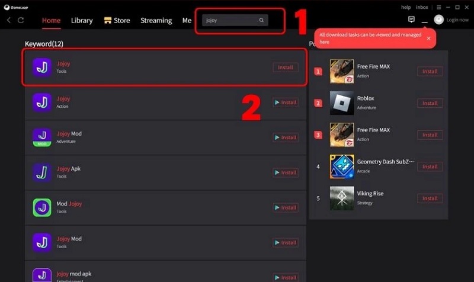474x282 pixels.
Task: Click the user avatar icon
Action: tap(438, 20)
